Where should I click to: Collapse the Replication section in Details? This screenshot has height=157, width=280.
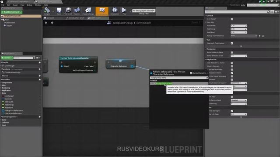point(206,60)
